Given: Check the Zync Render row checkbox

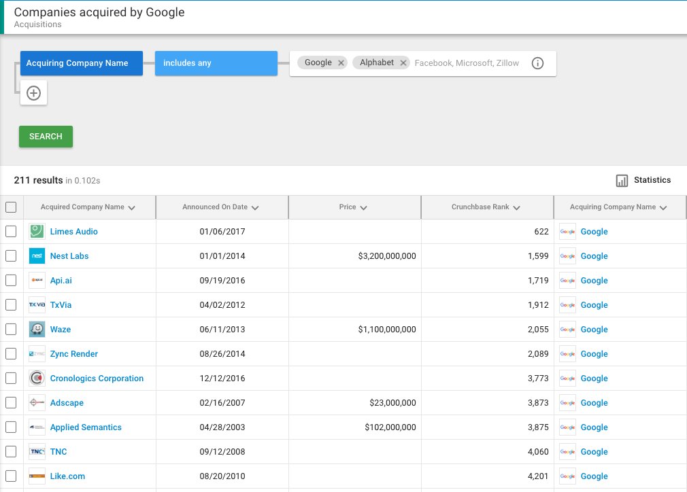Looking at the screenshot, I should pos(11,353).
